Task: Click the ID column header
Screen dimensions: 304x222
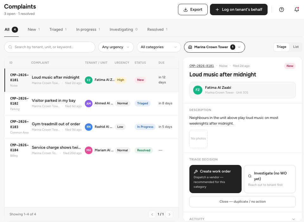Action: point(11,63)
